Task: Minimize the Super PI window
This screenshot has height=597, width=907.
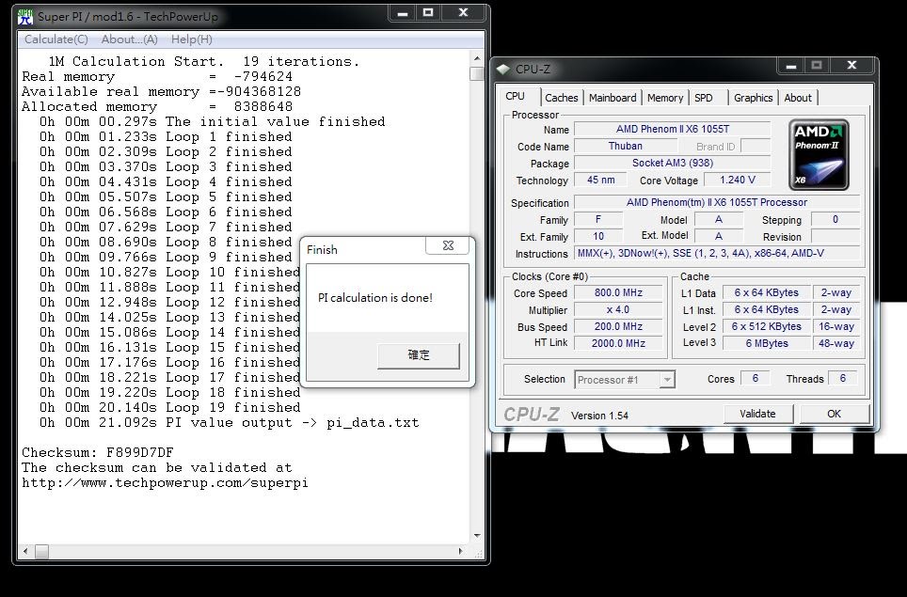Action: coord(403,13)
